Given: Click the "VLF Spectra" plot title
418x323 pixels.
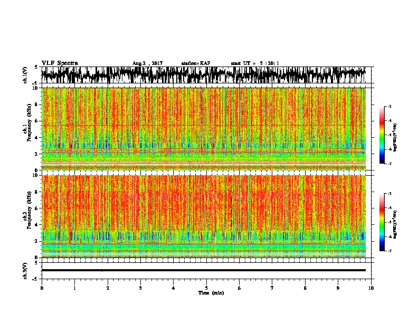Looking at the screenshot, I should click(60, 63).
